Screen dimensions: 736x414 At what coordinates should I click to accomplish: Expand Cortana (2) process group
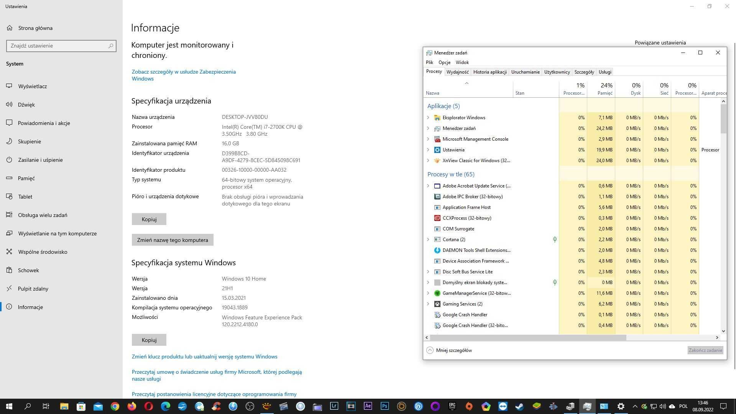coord(428,240)
